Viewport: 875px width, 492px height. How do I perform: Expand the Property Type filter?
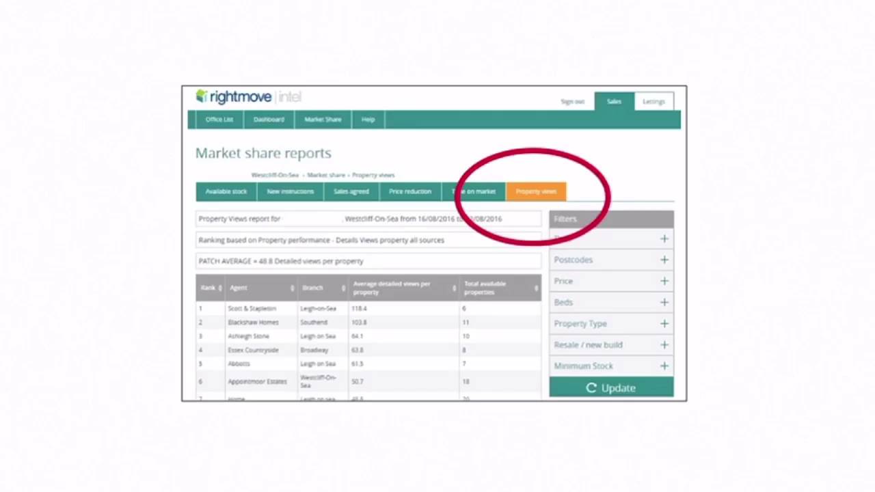pyautogui.click(x=664, y=323)
